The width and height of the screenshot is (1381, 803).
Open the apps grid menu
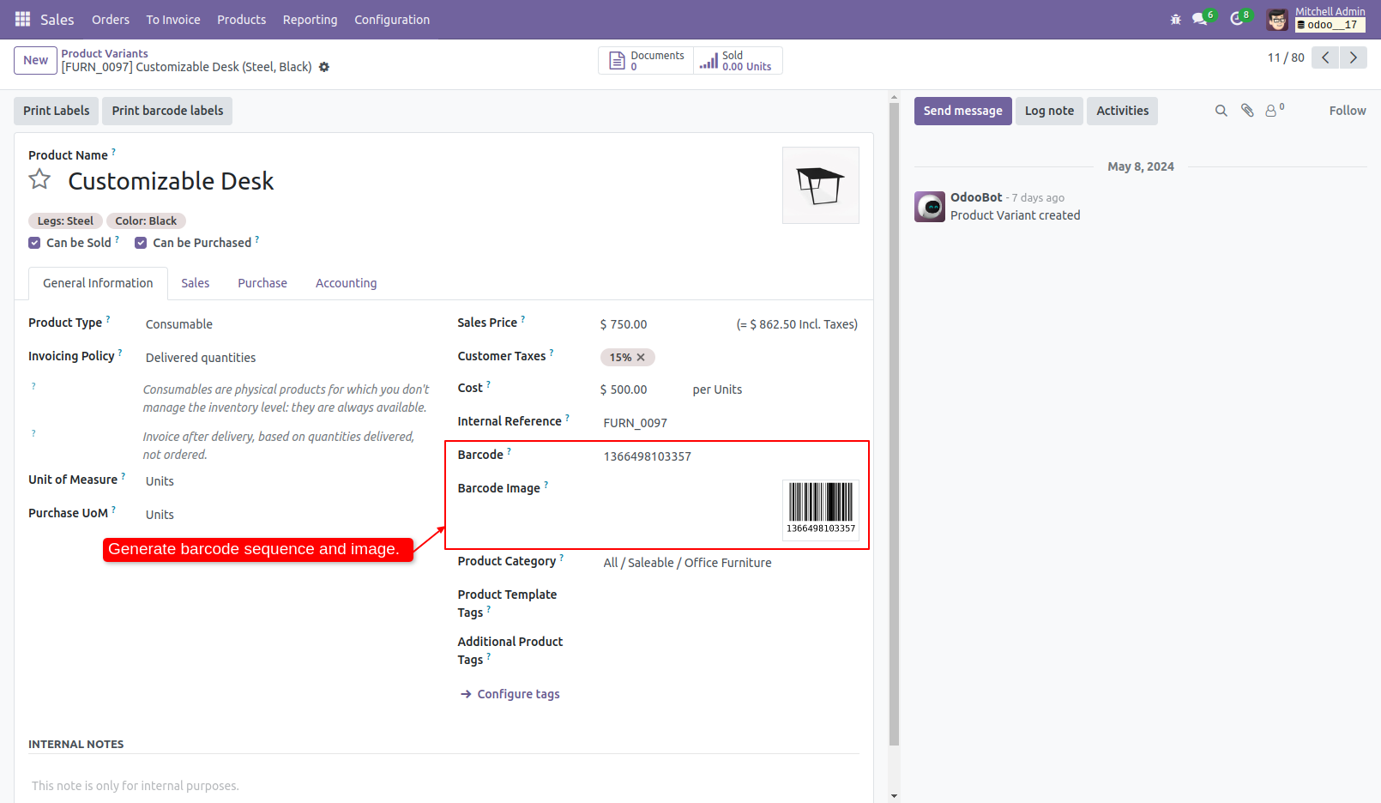pyautogui.click(x=21, y=19)
